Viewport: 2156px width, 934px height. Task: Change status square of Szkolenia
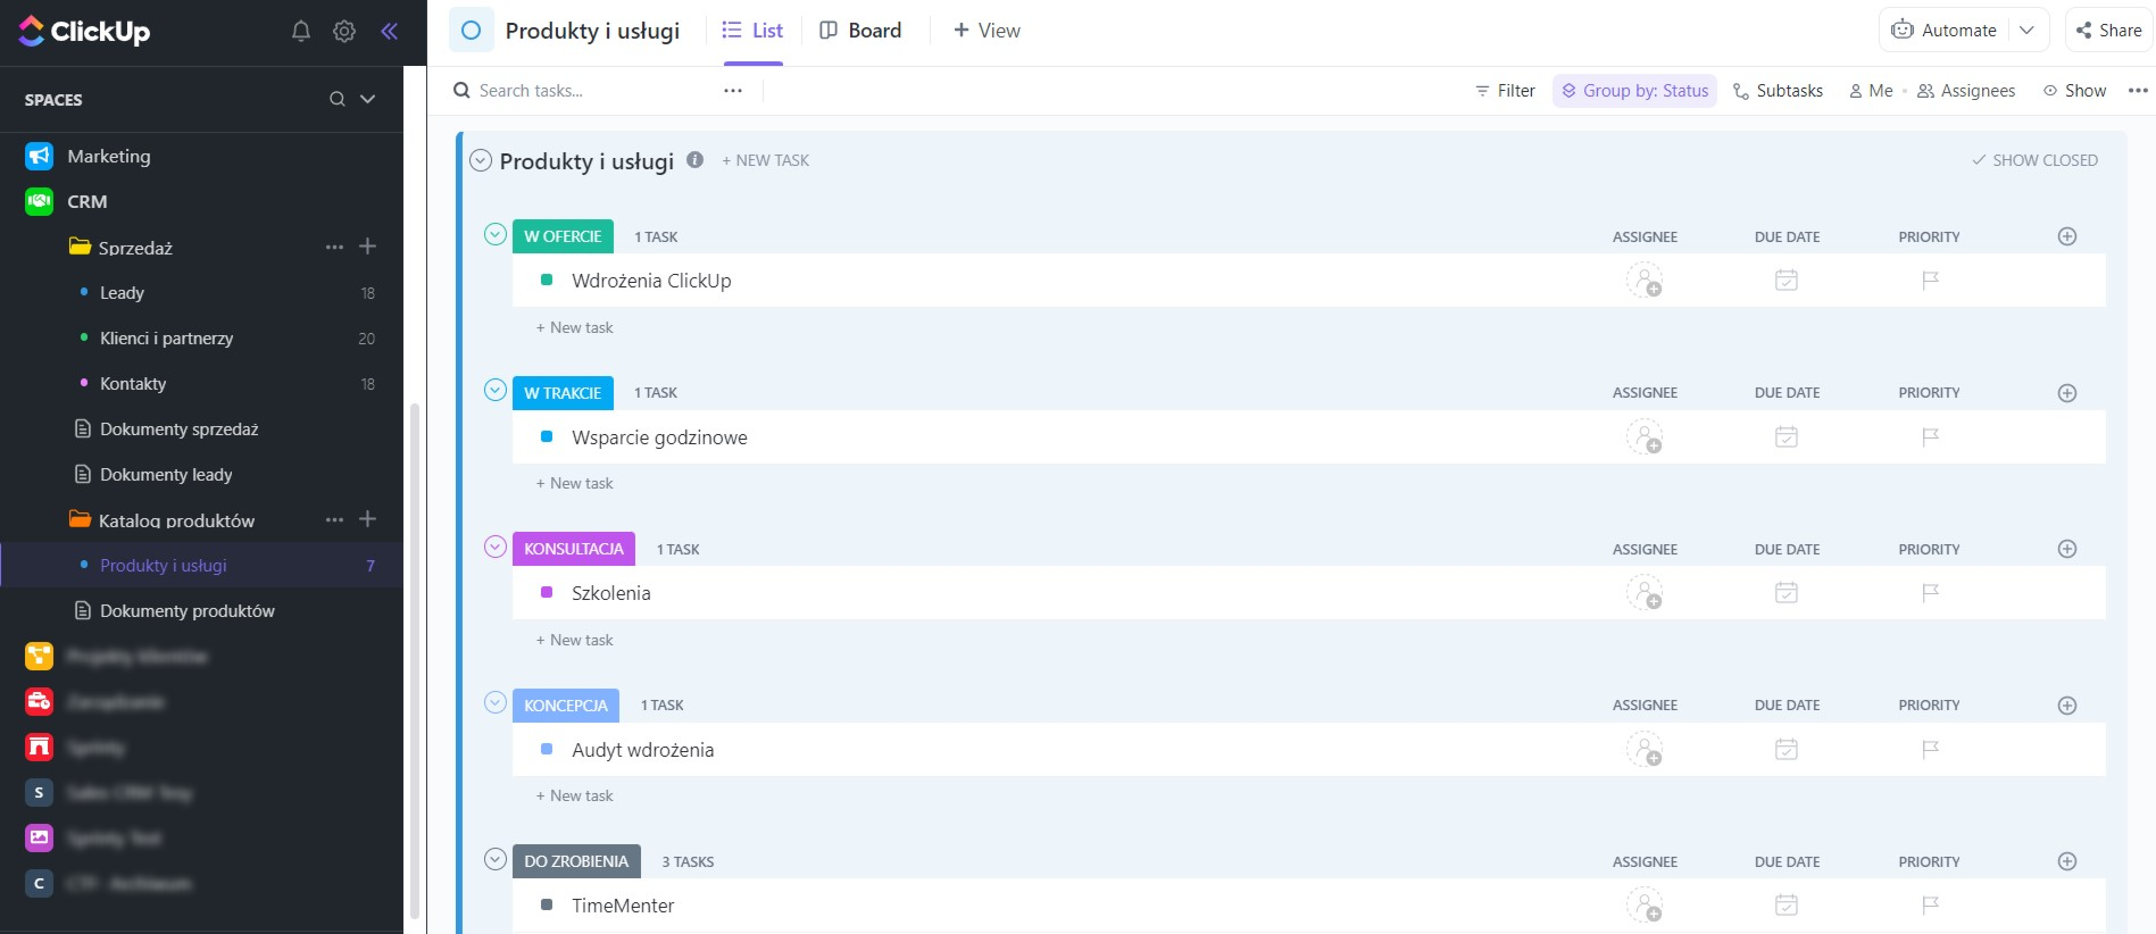coord(547,591)
